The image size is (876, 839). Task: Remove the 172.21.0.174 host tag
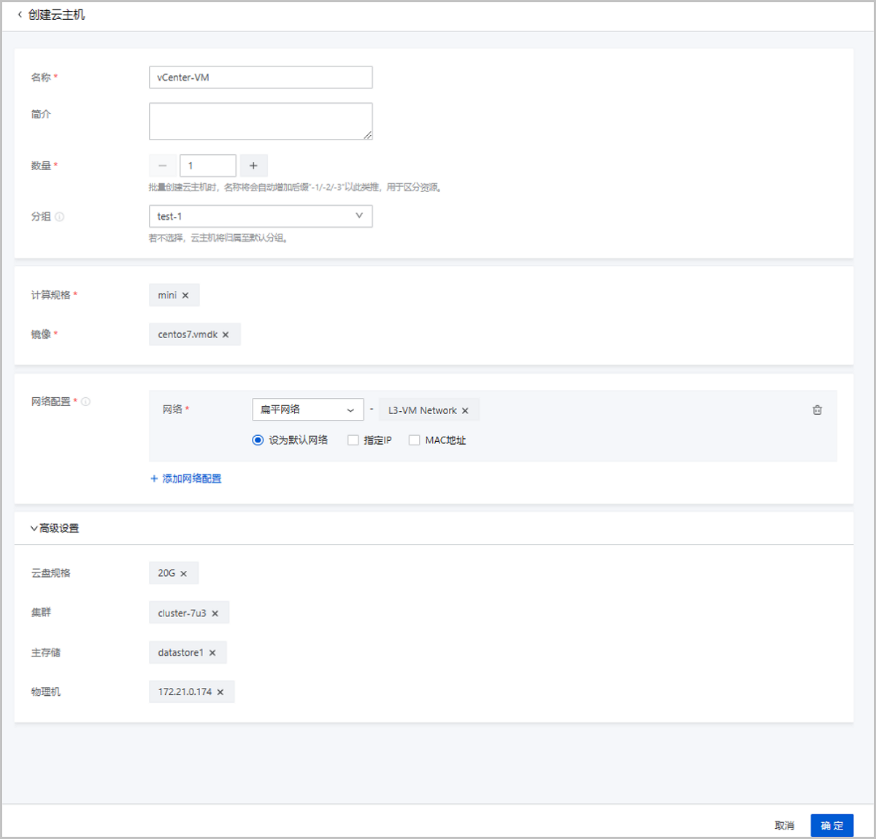point(220,692)
